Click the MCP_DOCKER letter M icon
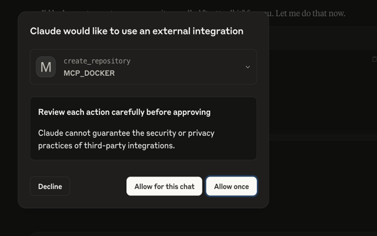377x236 pixels. 46,67
